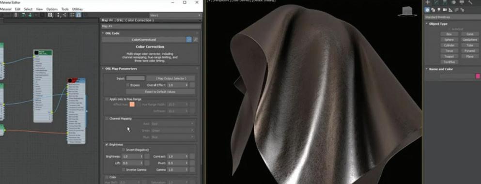Image resolution: width=481 pixels, height=184 pixels.
Task: Open the Edit menu
Action: (18, 9)
